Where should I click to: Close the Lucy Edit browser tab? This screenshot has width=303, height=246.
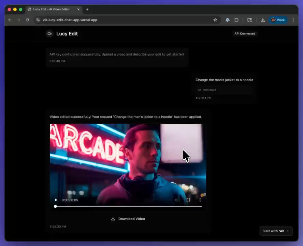point(78,9)
